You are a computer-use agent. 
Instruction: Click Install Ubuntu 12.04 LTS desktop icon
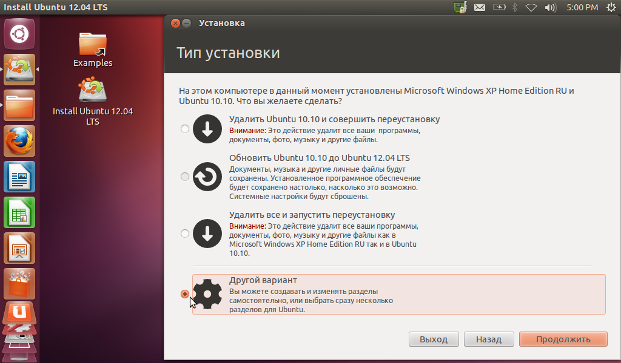(x=93, y=102)
